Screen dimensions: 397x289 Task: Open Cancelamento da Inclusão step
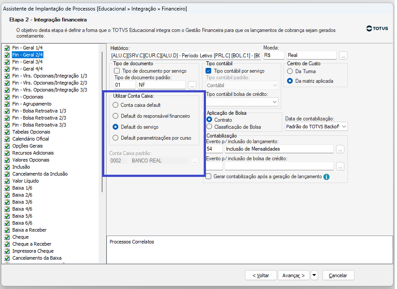[40, 174]
